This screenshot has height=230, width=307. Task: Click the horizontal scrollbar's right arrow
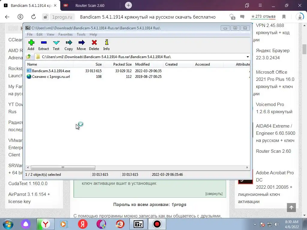tap(247, 168)
